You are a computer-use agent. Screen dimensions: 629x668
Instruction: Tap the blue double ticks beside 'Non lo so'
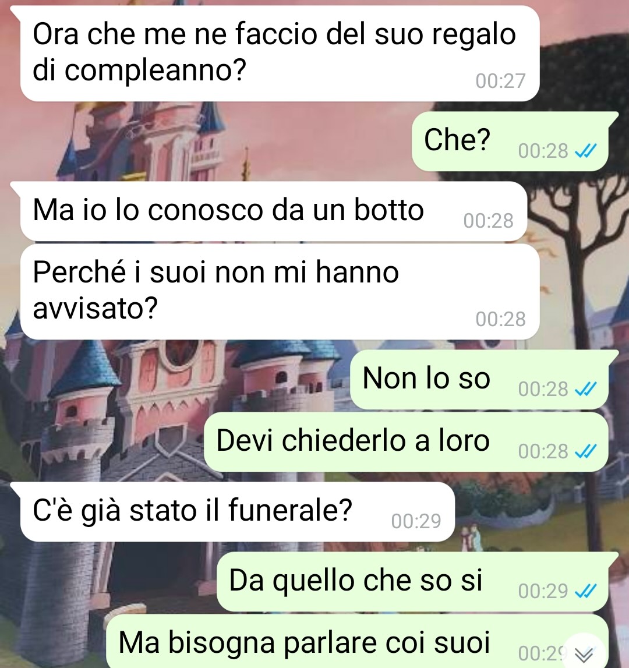coord(586,388)
